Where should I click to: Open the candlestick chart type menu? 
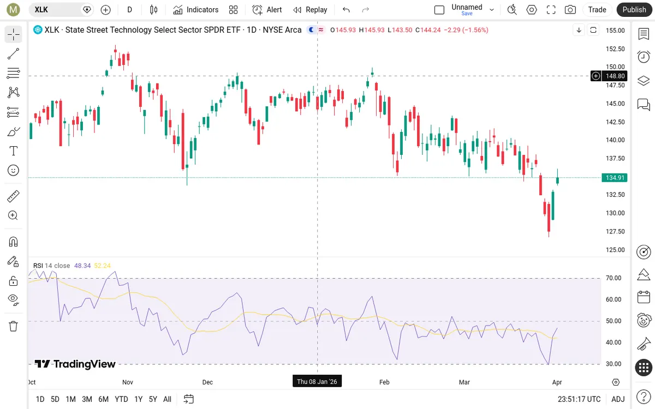(x=154, y=10)
